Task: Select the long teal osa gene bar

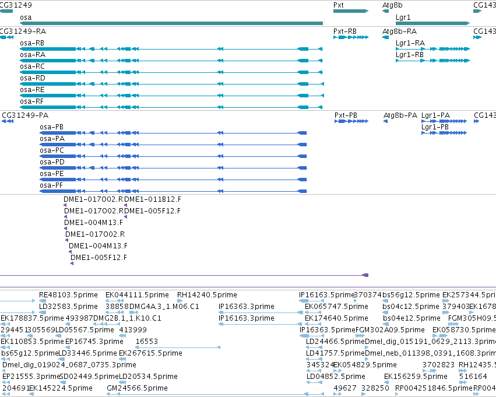Action: coord(171,23)
